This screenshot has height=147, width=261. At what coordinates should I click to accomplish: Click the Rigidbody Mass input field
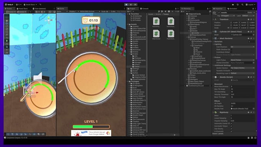(243, 116)
